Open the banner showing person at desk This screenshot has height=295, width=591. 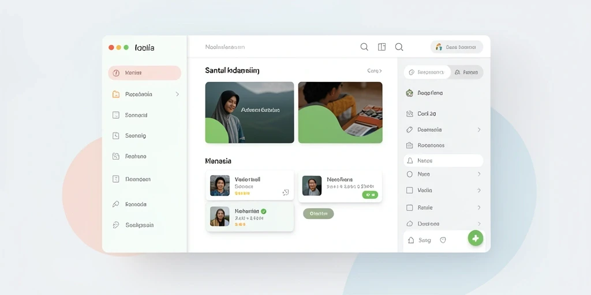(x=341, y=112)
